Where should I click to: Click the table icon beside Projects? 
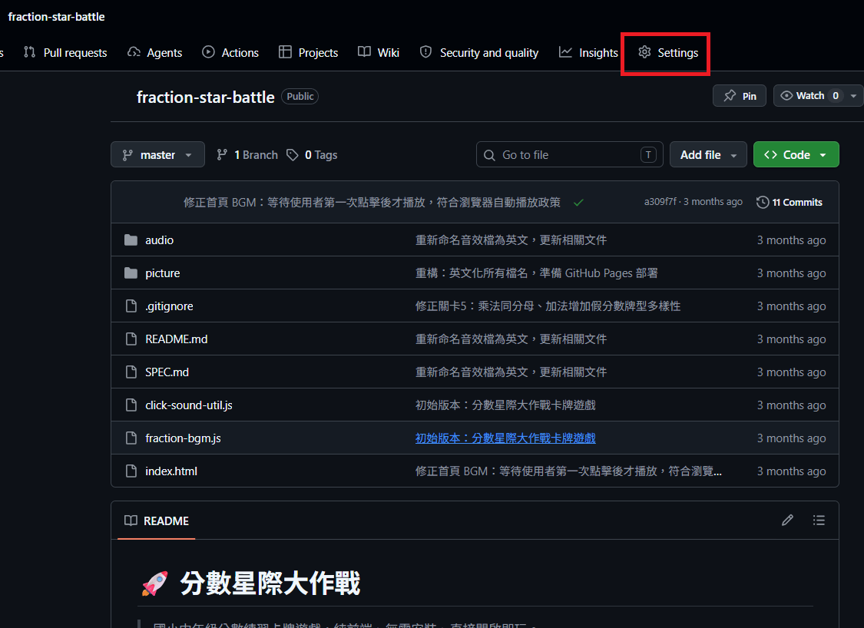[285, 51]
